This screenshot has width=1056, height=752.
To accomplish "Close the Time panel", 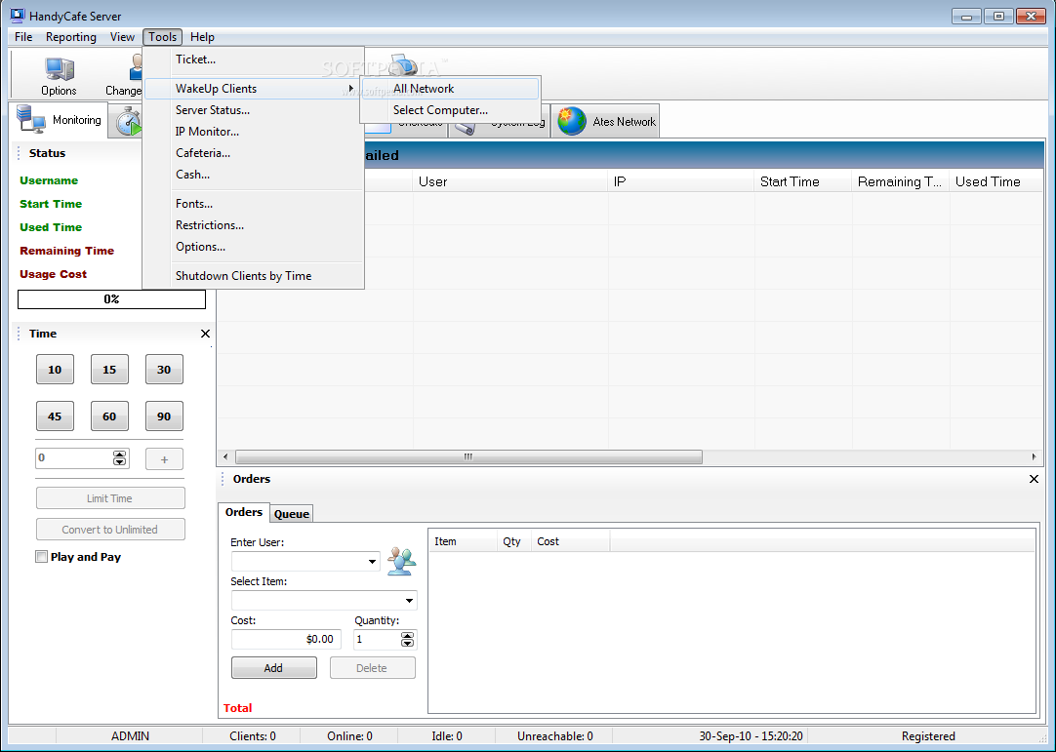I will click(x=205, y=334).
